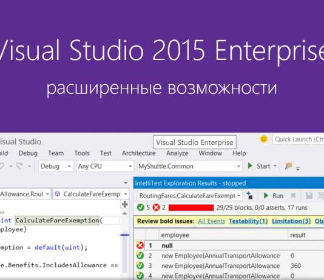Click the result column header
Image resolution: width=324 pixels, height=280 pixels.
306,235
